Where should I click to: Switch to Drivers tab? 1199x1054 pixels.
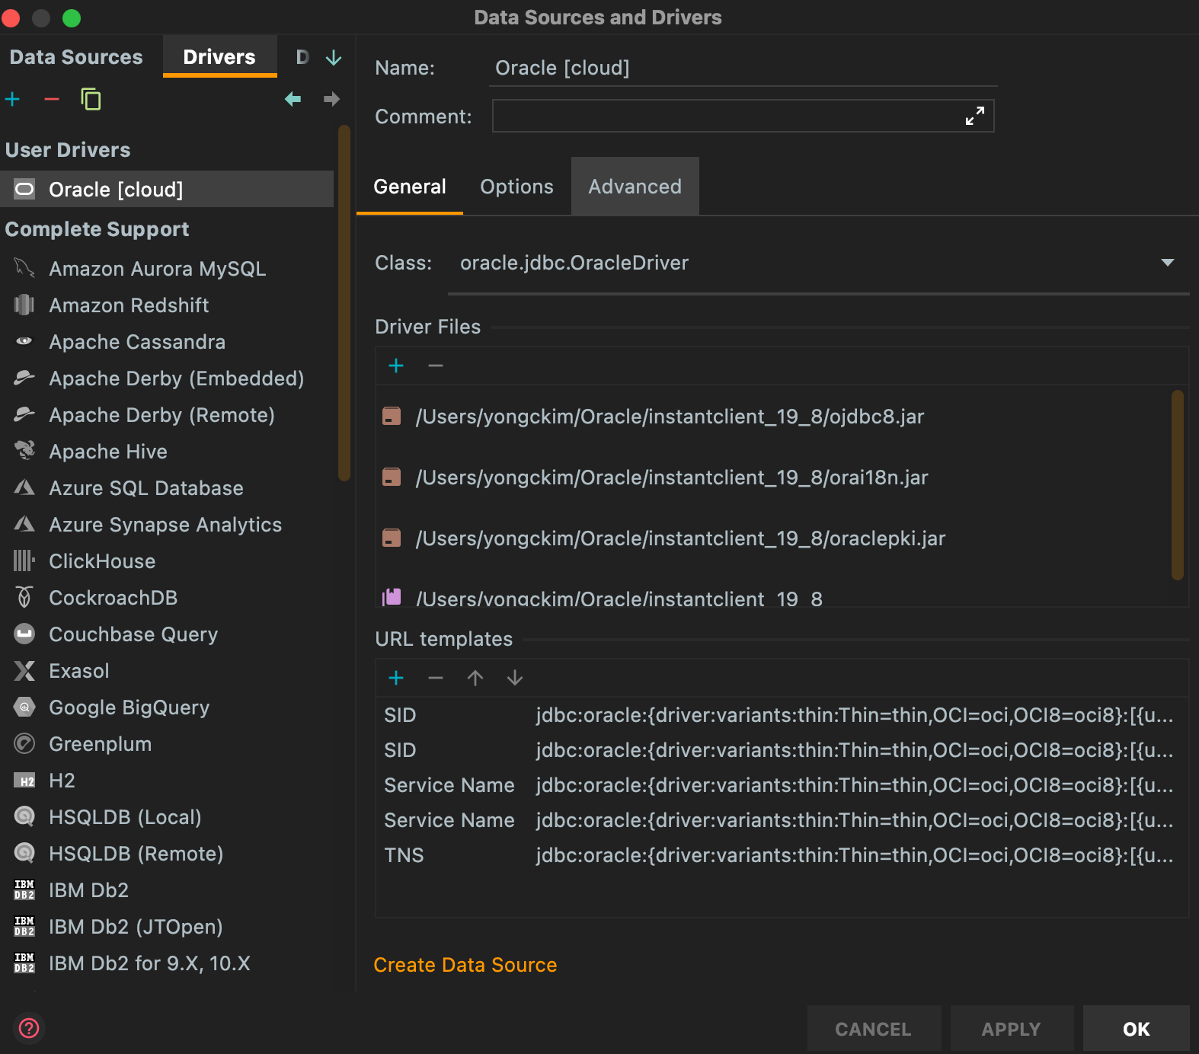point(219,57)
